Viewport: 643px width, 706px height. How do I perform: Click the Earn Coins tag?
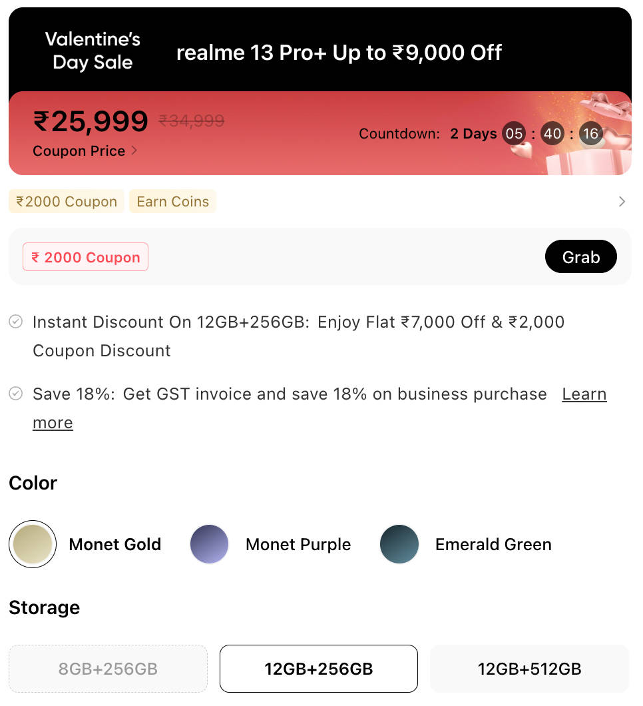tap(172, 202)
